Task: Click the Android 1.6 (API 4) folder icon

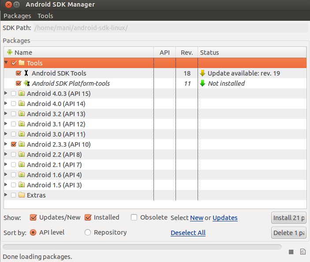Action: pos(22,175)
